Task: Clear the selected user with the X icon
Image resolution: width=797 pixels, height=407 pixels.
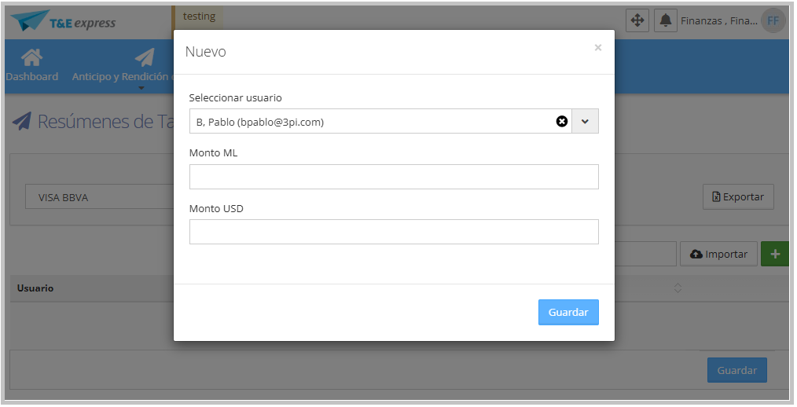Action: pos(562,121)
